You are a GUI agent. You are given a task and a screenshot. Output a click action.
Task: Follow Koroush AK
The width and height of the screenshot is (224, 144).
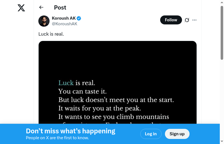(x=171, y=20)
